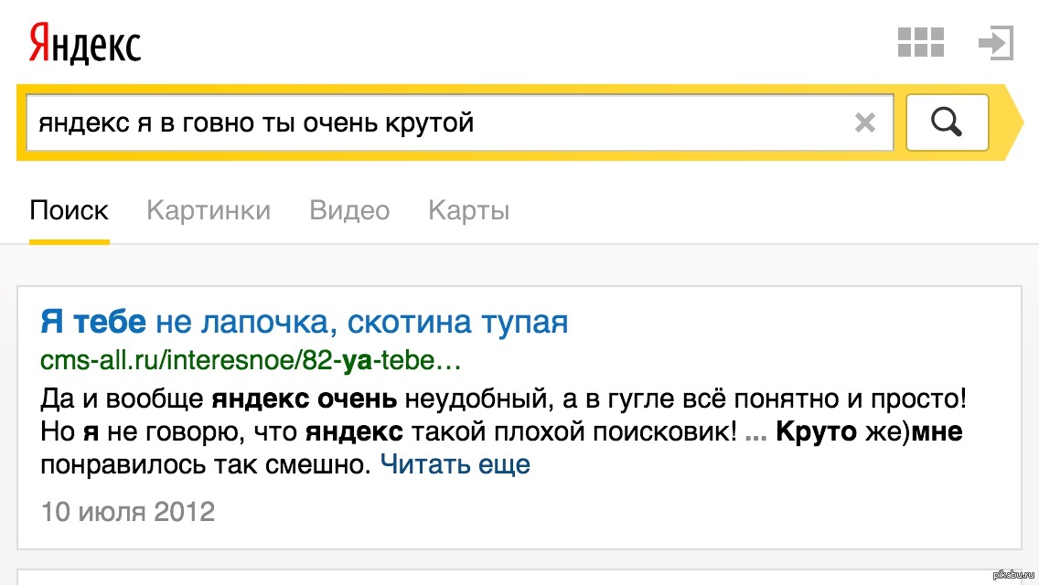Image resolution: width=1039 pixels, height=585 pixels.
Task: Click the bold word "Круто" in the snippet
Action: point(817,431)
